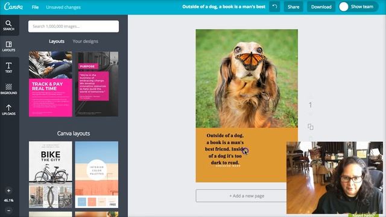This screenshot has width=386, height=217.
Task: Open the Search panel in sidebar
Action: pyautogui.click(x=8, y=25)
